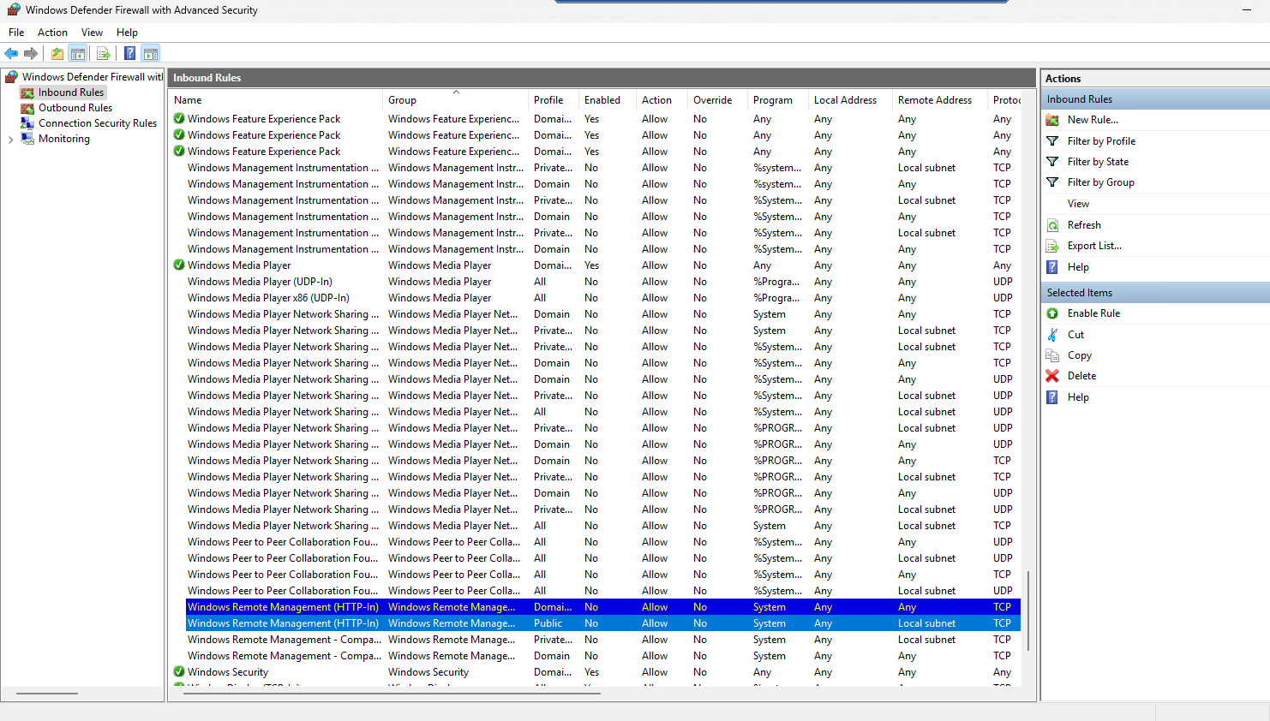Toggle Show/Hide Console Tree toolbar button
Image resolution: width=1270 pixels, height=721 pixels.
tap(78, 54)
